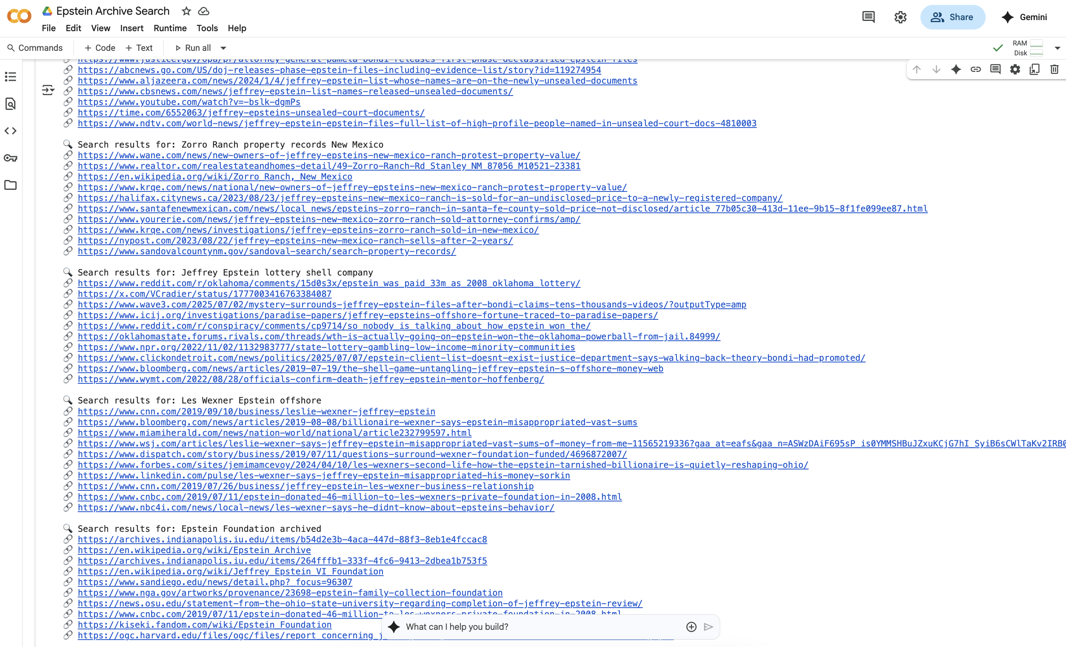Click the Share button
The height and width of the screenshot is (647, 1066).
click(952, 17)
